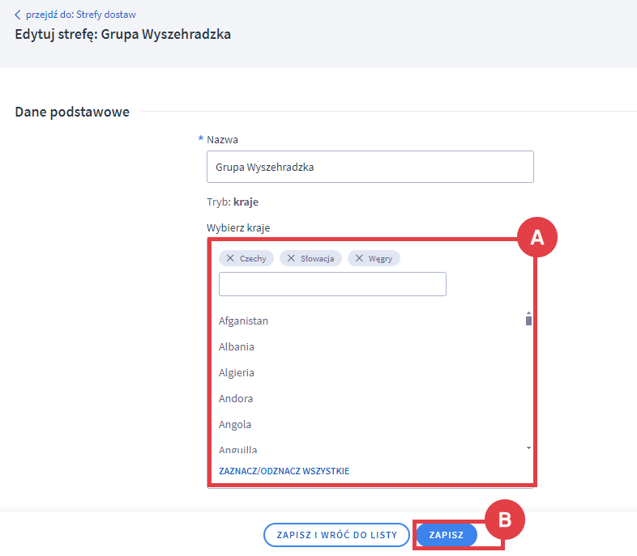
Task: Click the country list scroll-up arrow
Action: coord(528,312)
